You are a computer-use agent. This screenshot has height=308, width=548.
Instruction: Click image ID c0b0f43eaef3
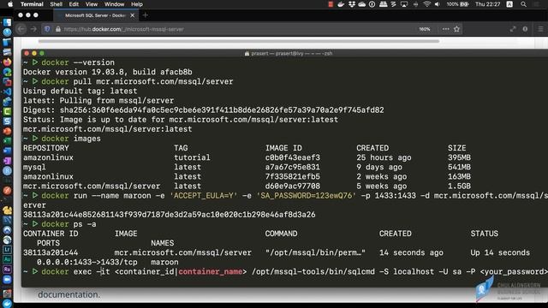(293, 157)
